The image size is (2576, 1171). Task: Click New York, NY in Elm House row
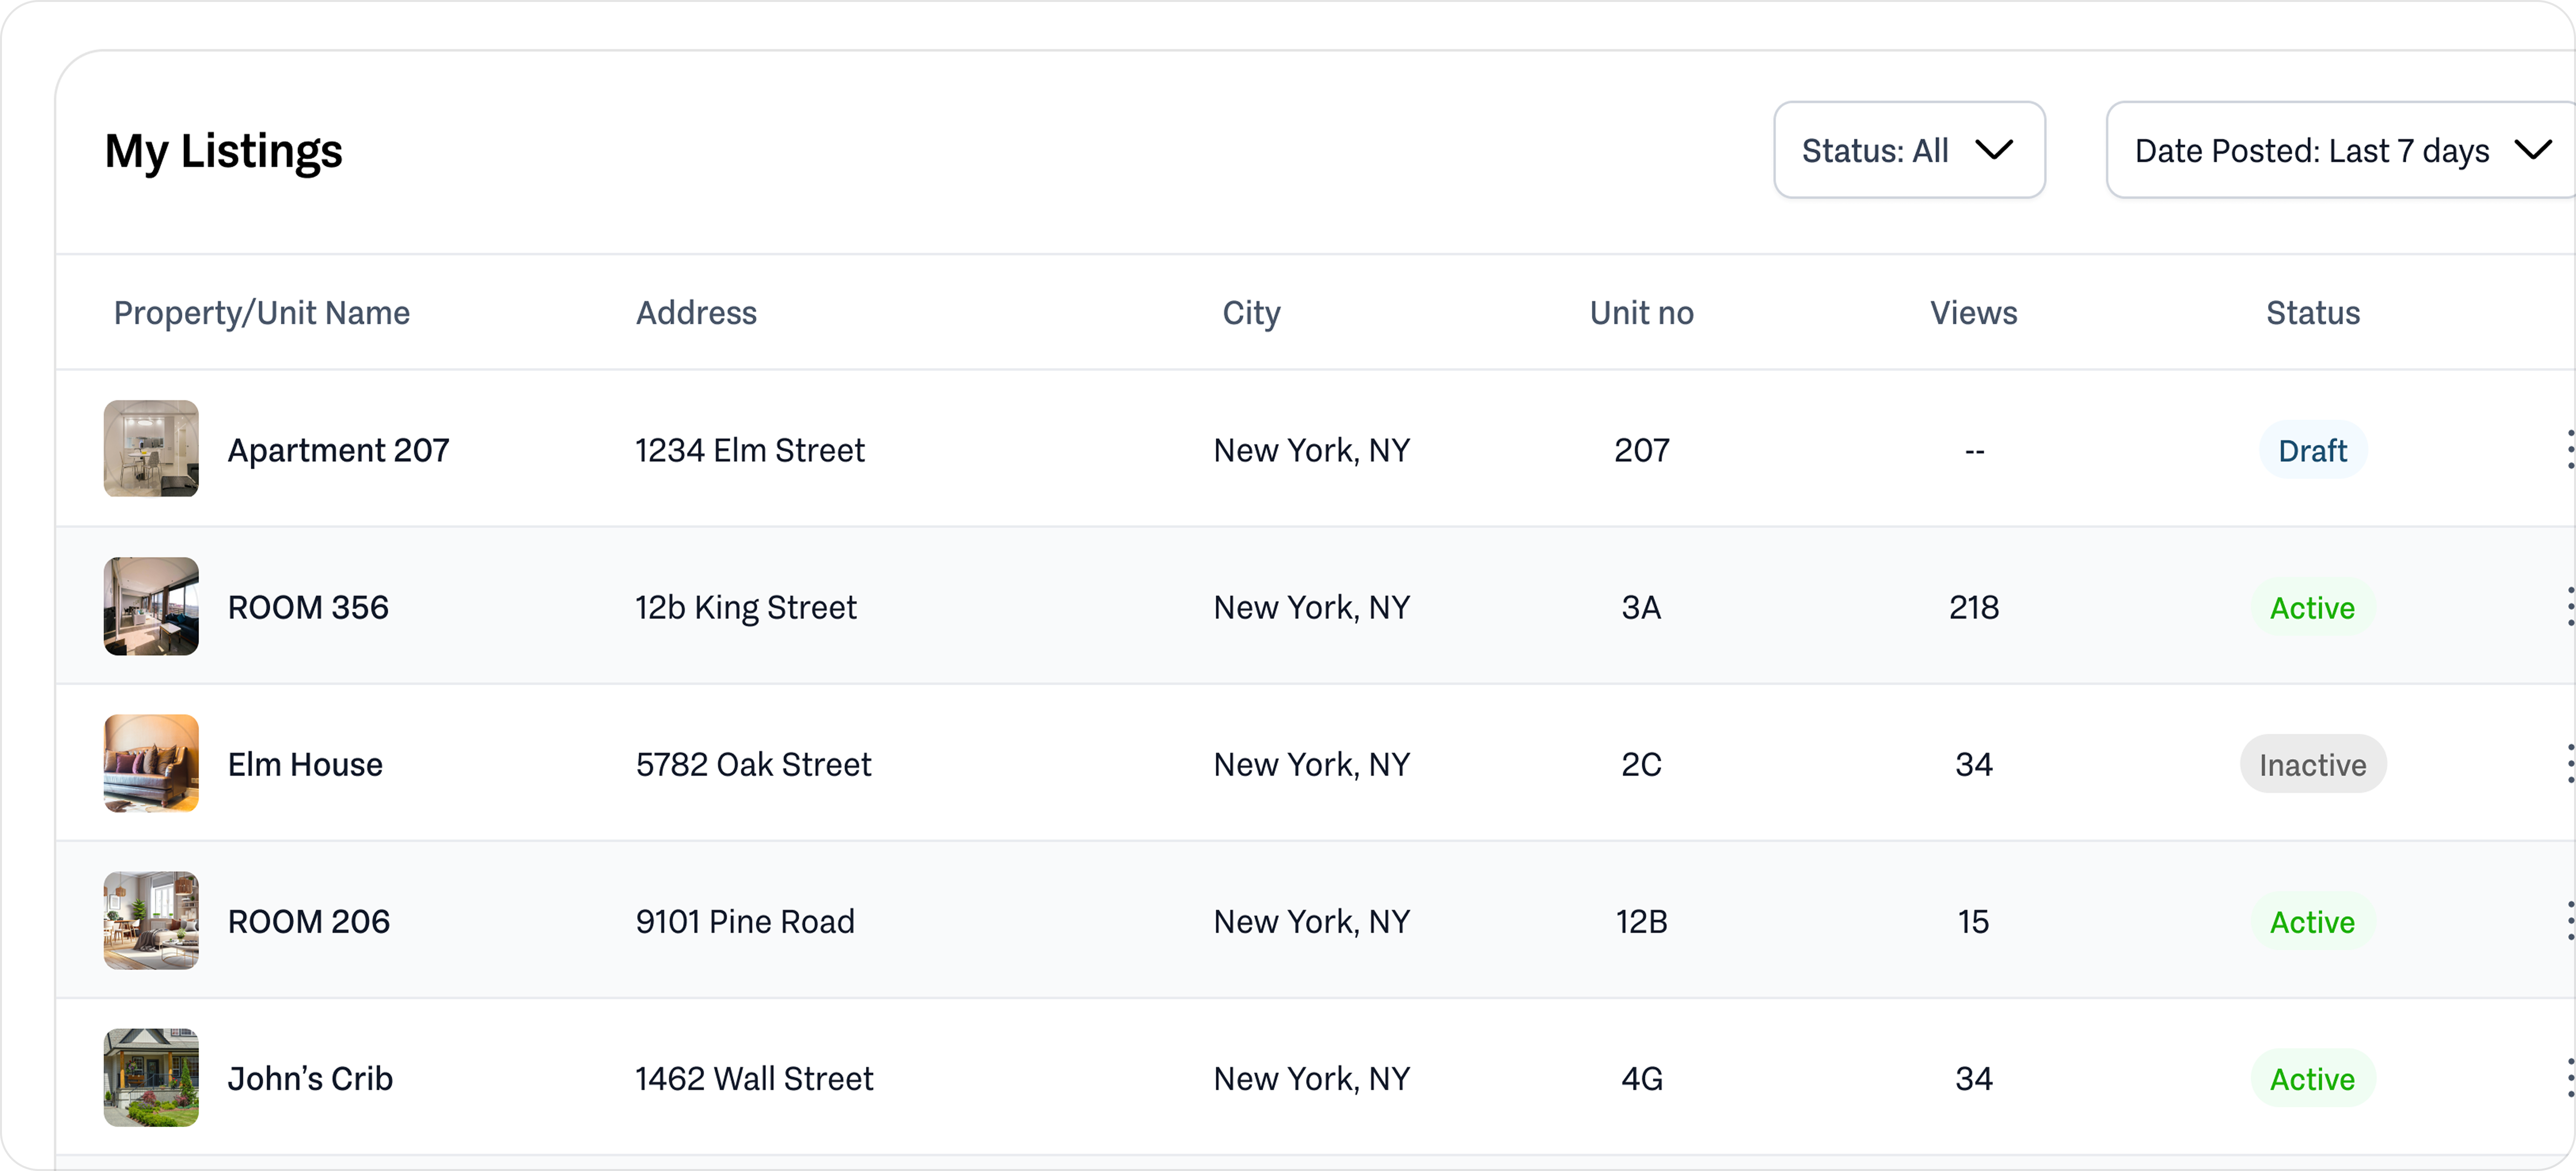[1312, 764]
